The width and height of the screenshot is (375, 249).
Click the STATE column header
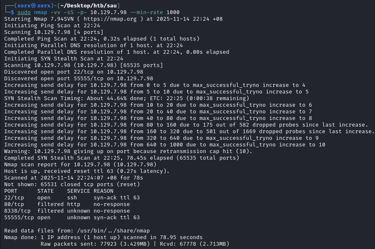pos(46,191)
